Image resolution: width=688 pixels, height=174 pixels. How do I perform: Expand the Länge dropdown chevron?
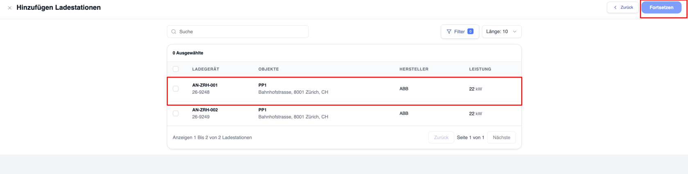pyautogui.click(x=515, y=31)
